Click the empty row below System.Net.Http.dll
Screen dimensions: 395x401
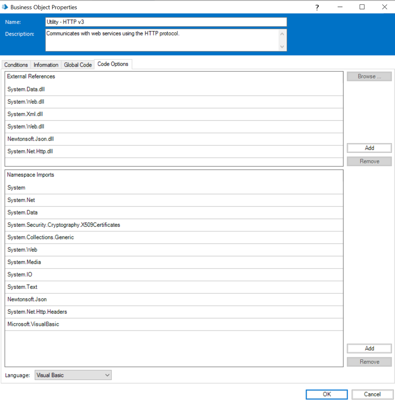(x=174, y=162)
